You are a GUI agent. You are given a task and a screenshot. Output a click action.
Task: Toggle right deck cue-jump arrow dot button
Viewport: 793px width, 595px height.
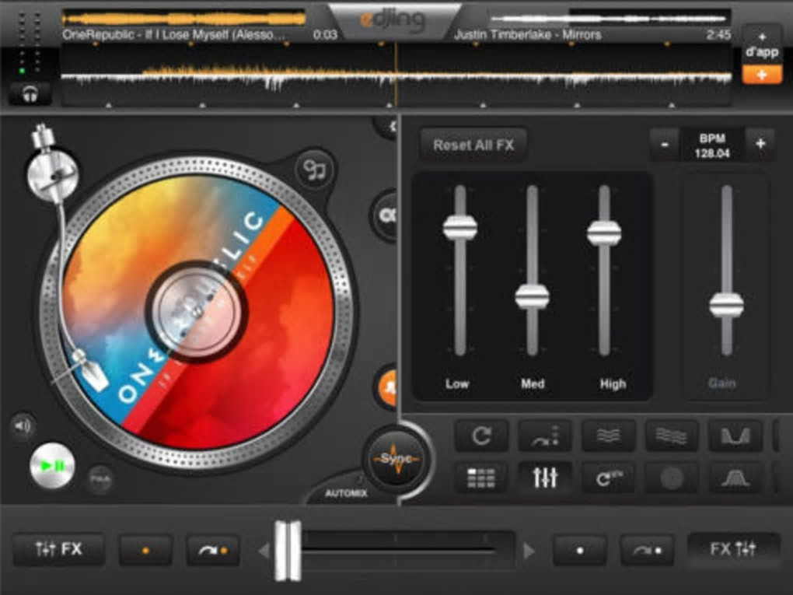tap(647, 550)
